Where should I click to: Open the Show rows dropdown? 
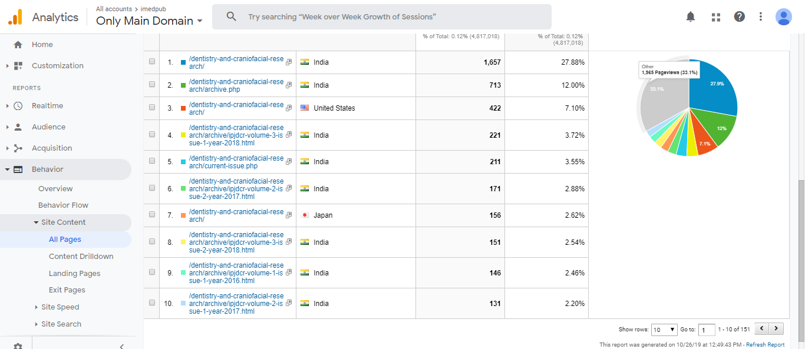664,330
